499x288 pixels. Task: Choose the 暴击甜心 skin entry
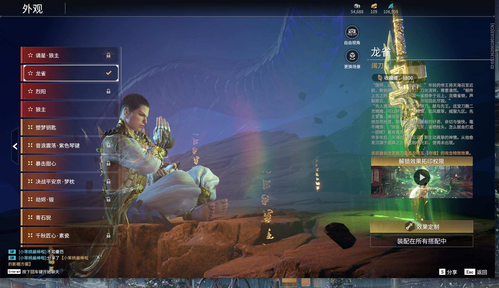click(70, 163)
